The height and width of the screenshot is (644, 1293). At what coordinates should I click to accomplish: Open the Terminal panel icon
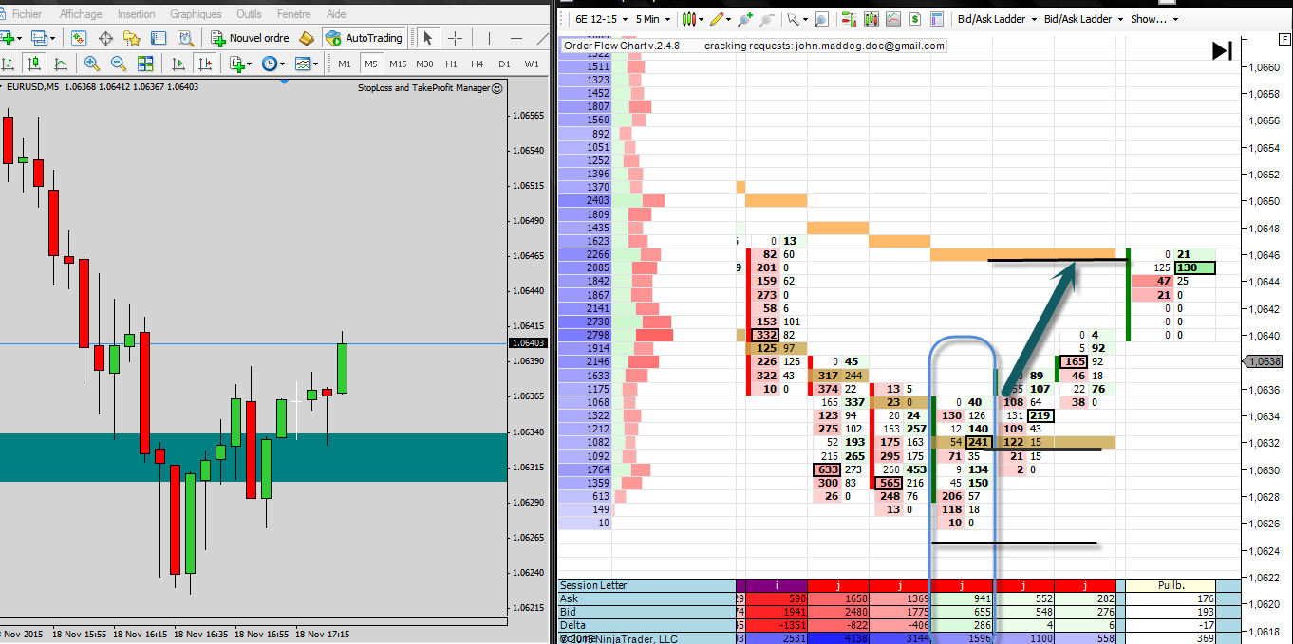tap(159, 38)
